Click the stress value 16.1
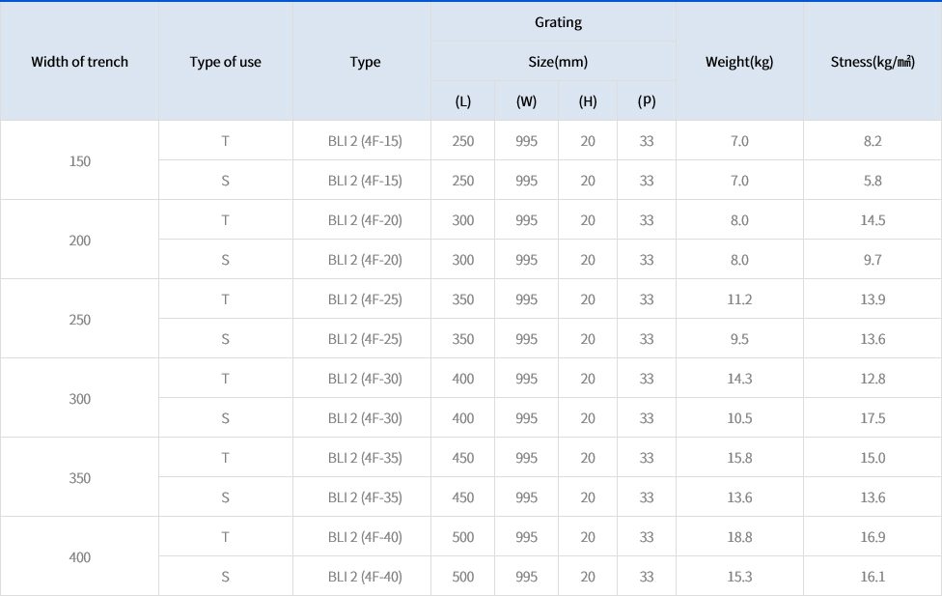The height and width of the screenshot is (596, 942). (873, 577)
